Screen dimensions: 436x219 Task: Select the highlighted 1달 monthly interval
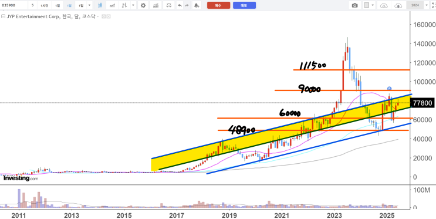pos(69,5)
